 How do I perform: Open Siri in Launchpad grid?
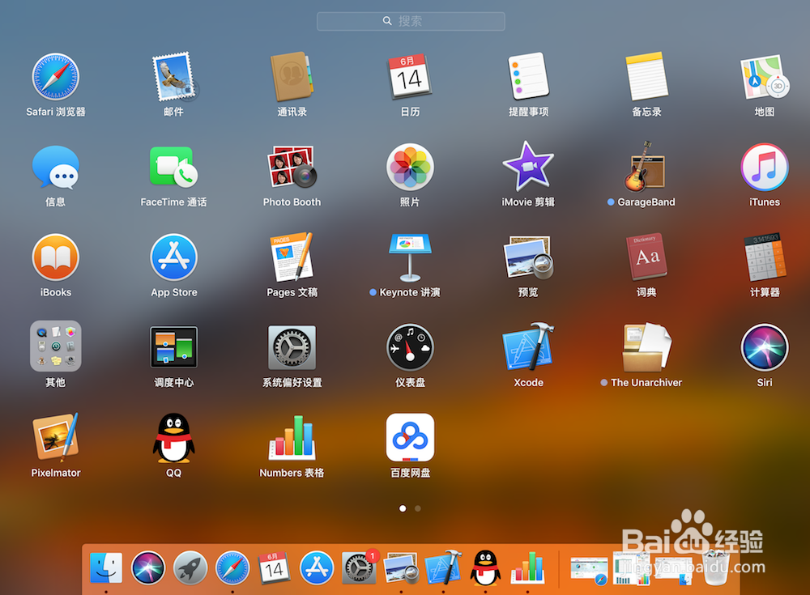(x=765, y=347)
